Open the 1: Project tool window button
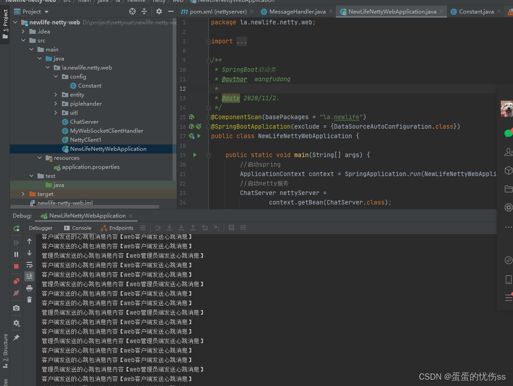 [5, 23]
